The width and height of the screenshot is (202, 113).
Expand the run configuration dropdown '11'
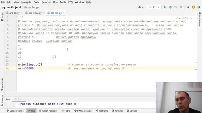154,7
